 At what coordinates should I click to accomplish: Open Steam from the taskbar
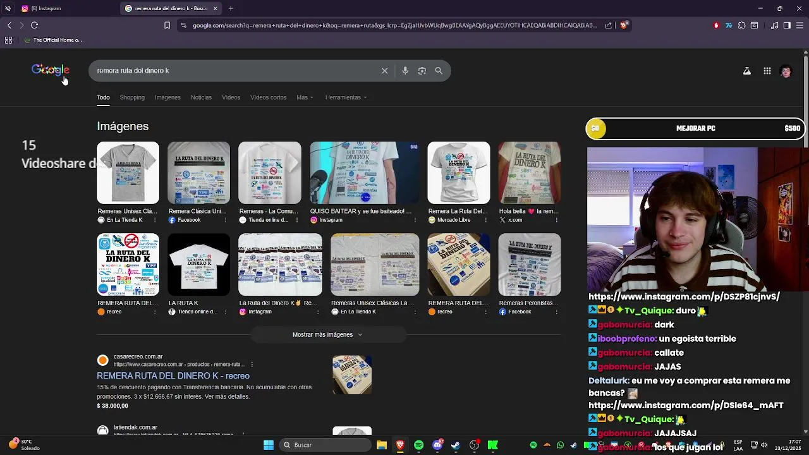pyautogui.click(x=456, y=445)
